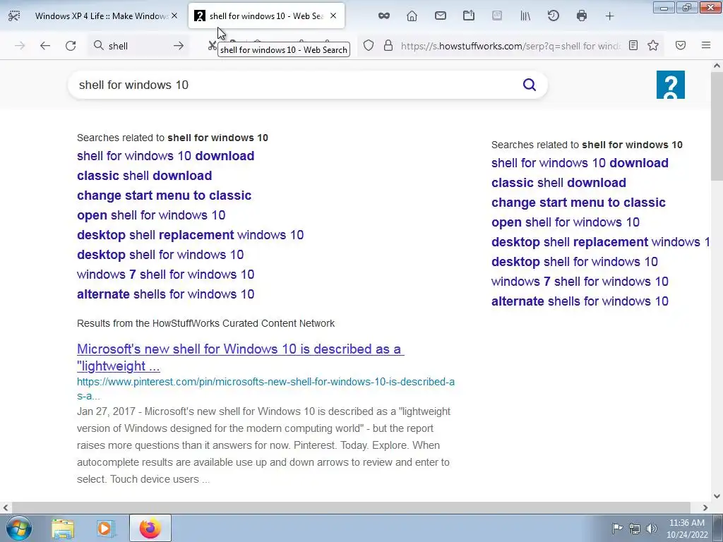The width and height of the screenshot is (723, 542).
Task: Open right column 'change start menu to classic'
Action: (x=579, y=203)
